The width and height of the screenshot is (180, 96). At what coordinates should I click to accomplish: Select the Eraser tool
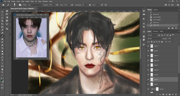2,45
